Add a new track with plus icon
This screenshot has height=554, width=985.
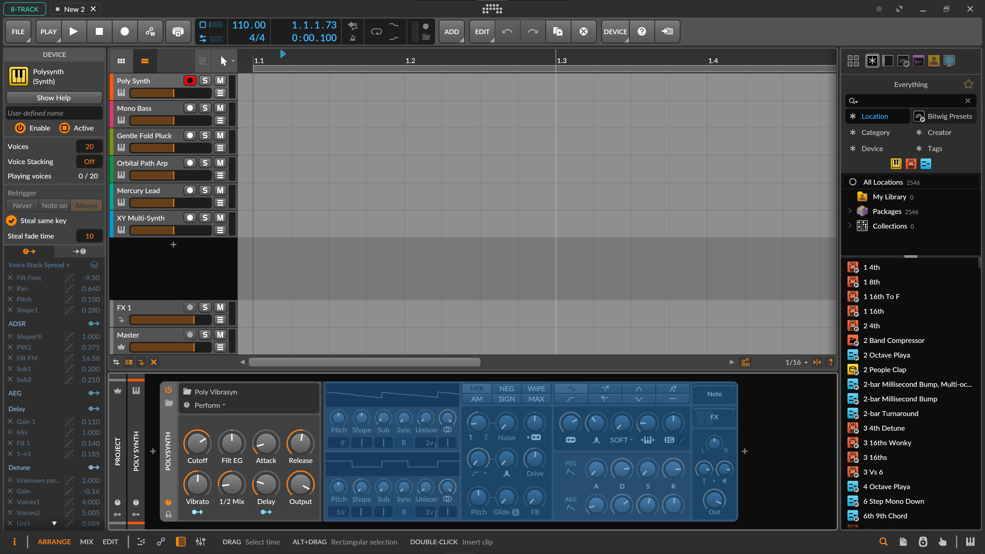click(173, 244)
